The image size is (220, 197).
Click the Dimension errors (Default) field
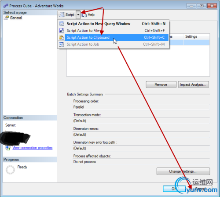point(141,135)
